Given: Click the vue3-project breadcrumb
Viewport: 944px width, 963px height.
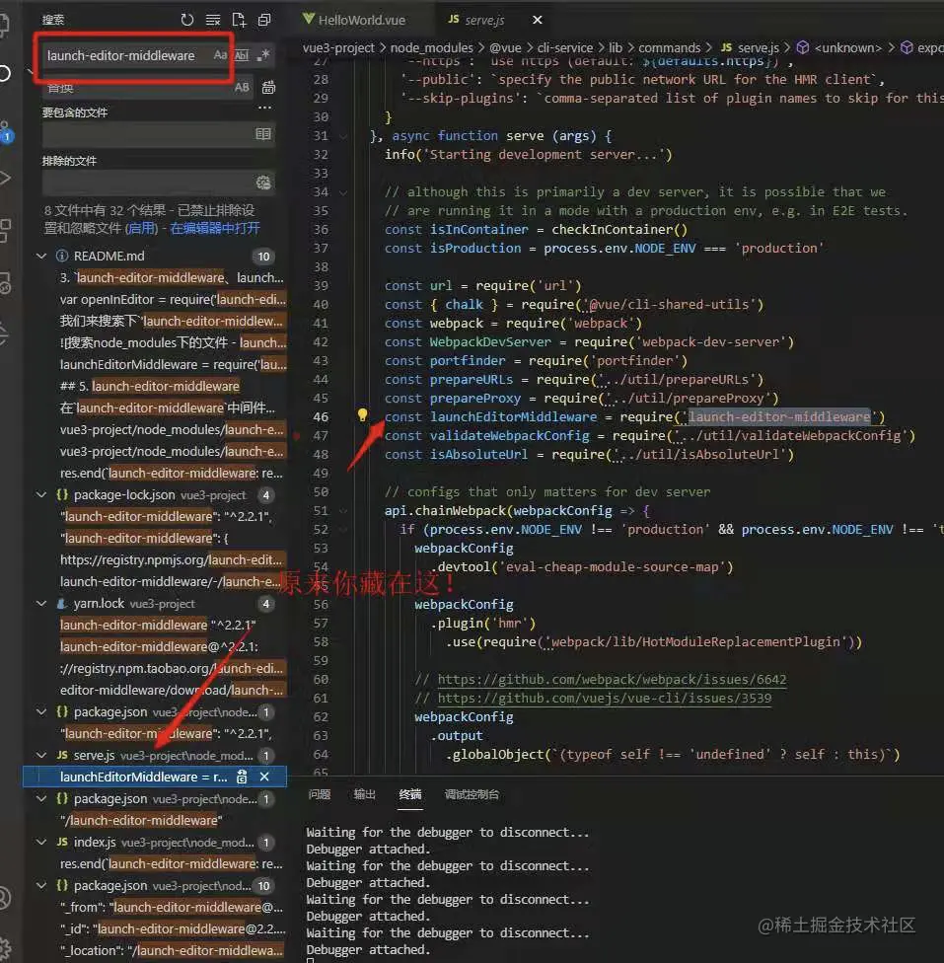Looking at the screenshot, I should click(338, 47).
